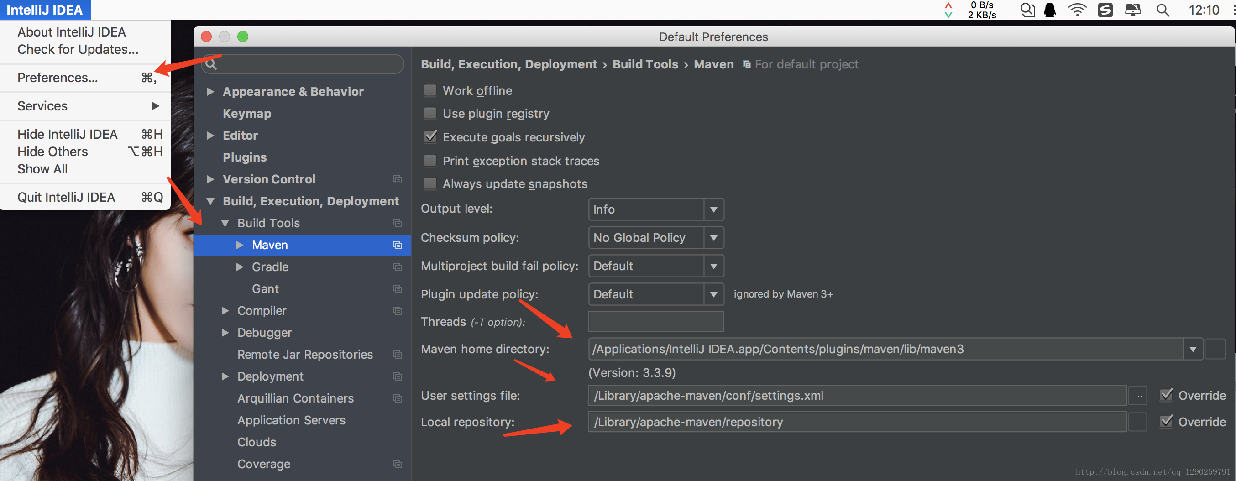The height and width of the screenshot is (481, 1236).
Task: Open the Services submenu
Action: 85,106
